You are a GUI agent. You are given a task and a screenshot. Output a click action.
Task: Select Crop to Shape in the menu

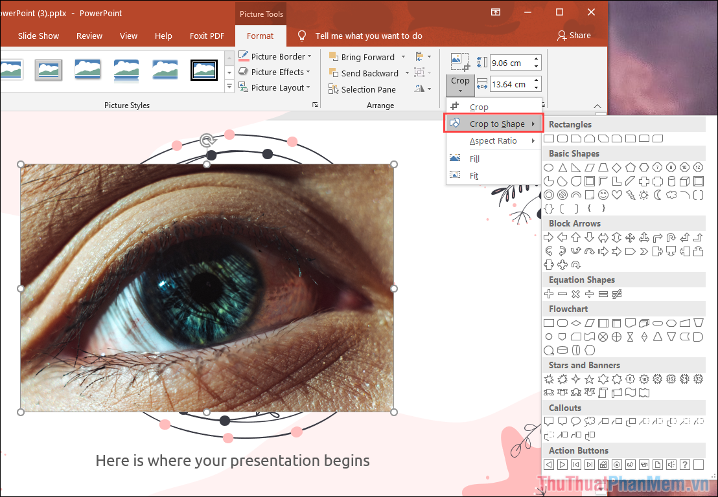[496, 123]
